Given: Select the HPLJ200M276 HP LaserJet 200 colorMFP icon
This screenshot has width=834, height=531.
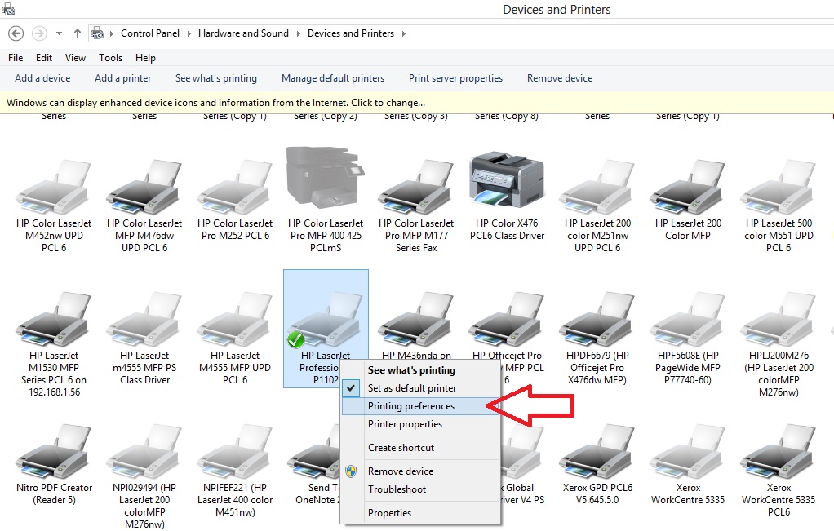Looking at the screenshot, I should click(x=779, y=320).
